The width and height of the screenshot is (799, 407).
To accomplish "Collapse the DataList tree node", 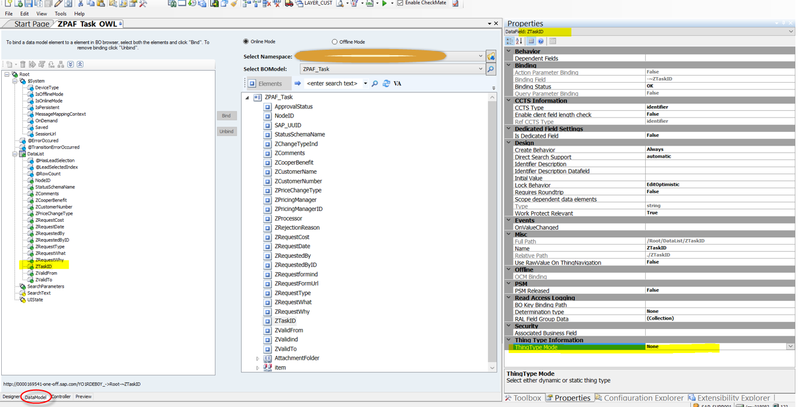I will [15, 154].
